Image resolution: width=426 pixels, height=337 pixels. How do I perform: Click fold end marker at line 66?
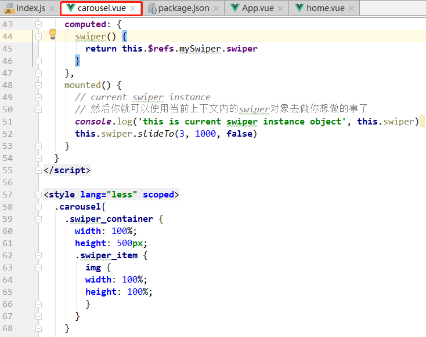point(38,304)
